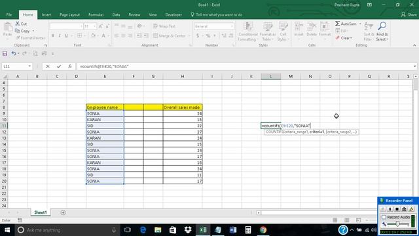Switch to the Page Layout tab
Screen dimensions: 419x236
coord(69,14)
